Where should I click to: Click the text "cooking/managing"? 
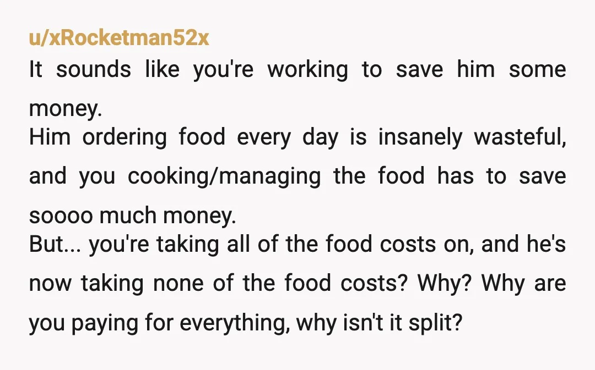click(224, 177)
